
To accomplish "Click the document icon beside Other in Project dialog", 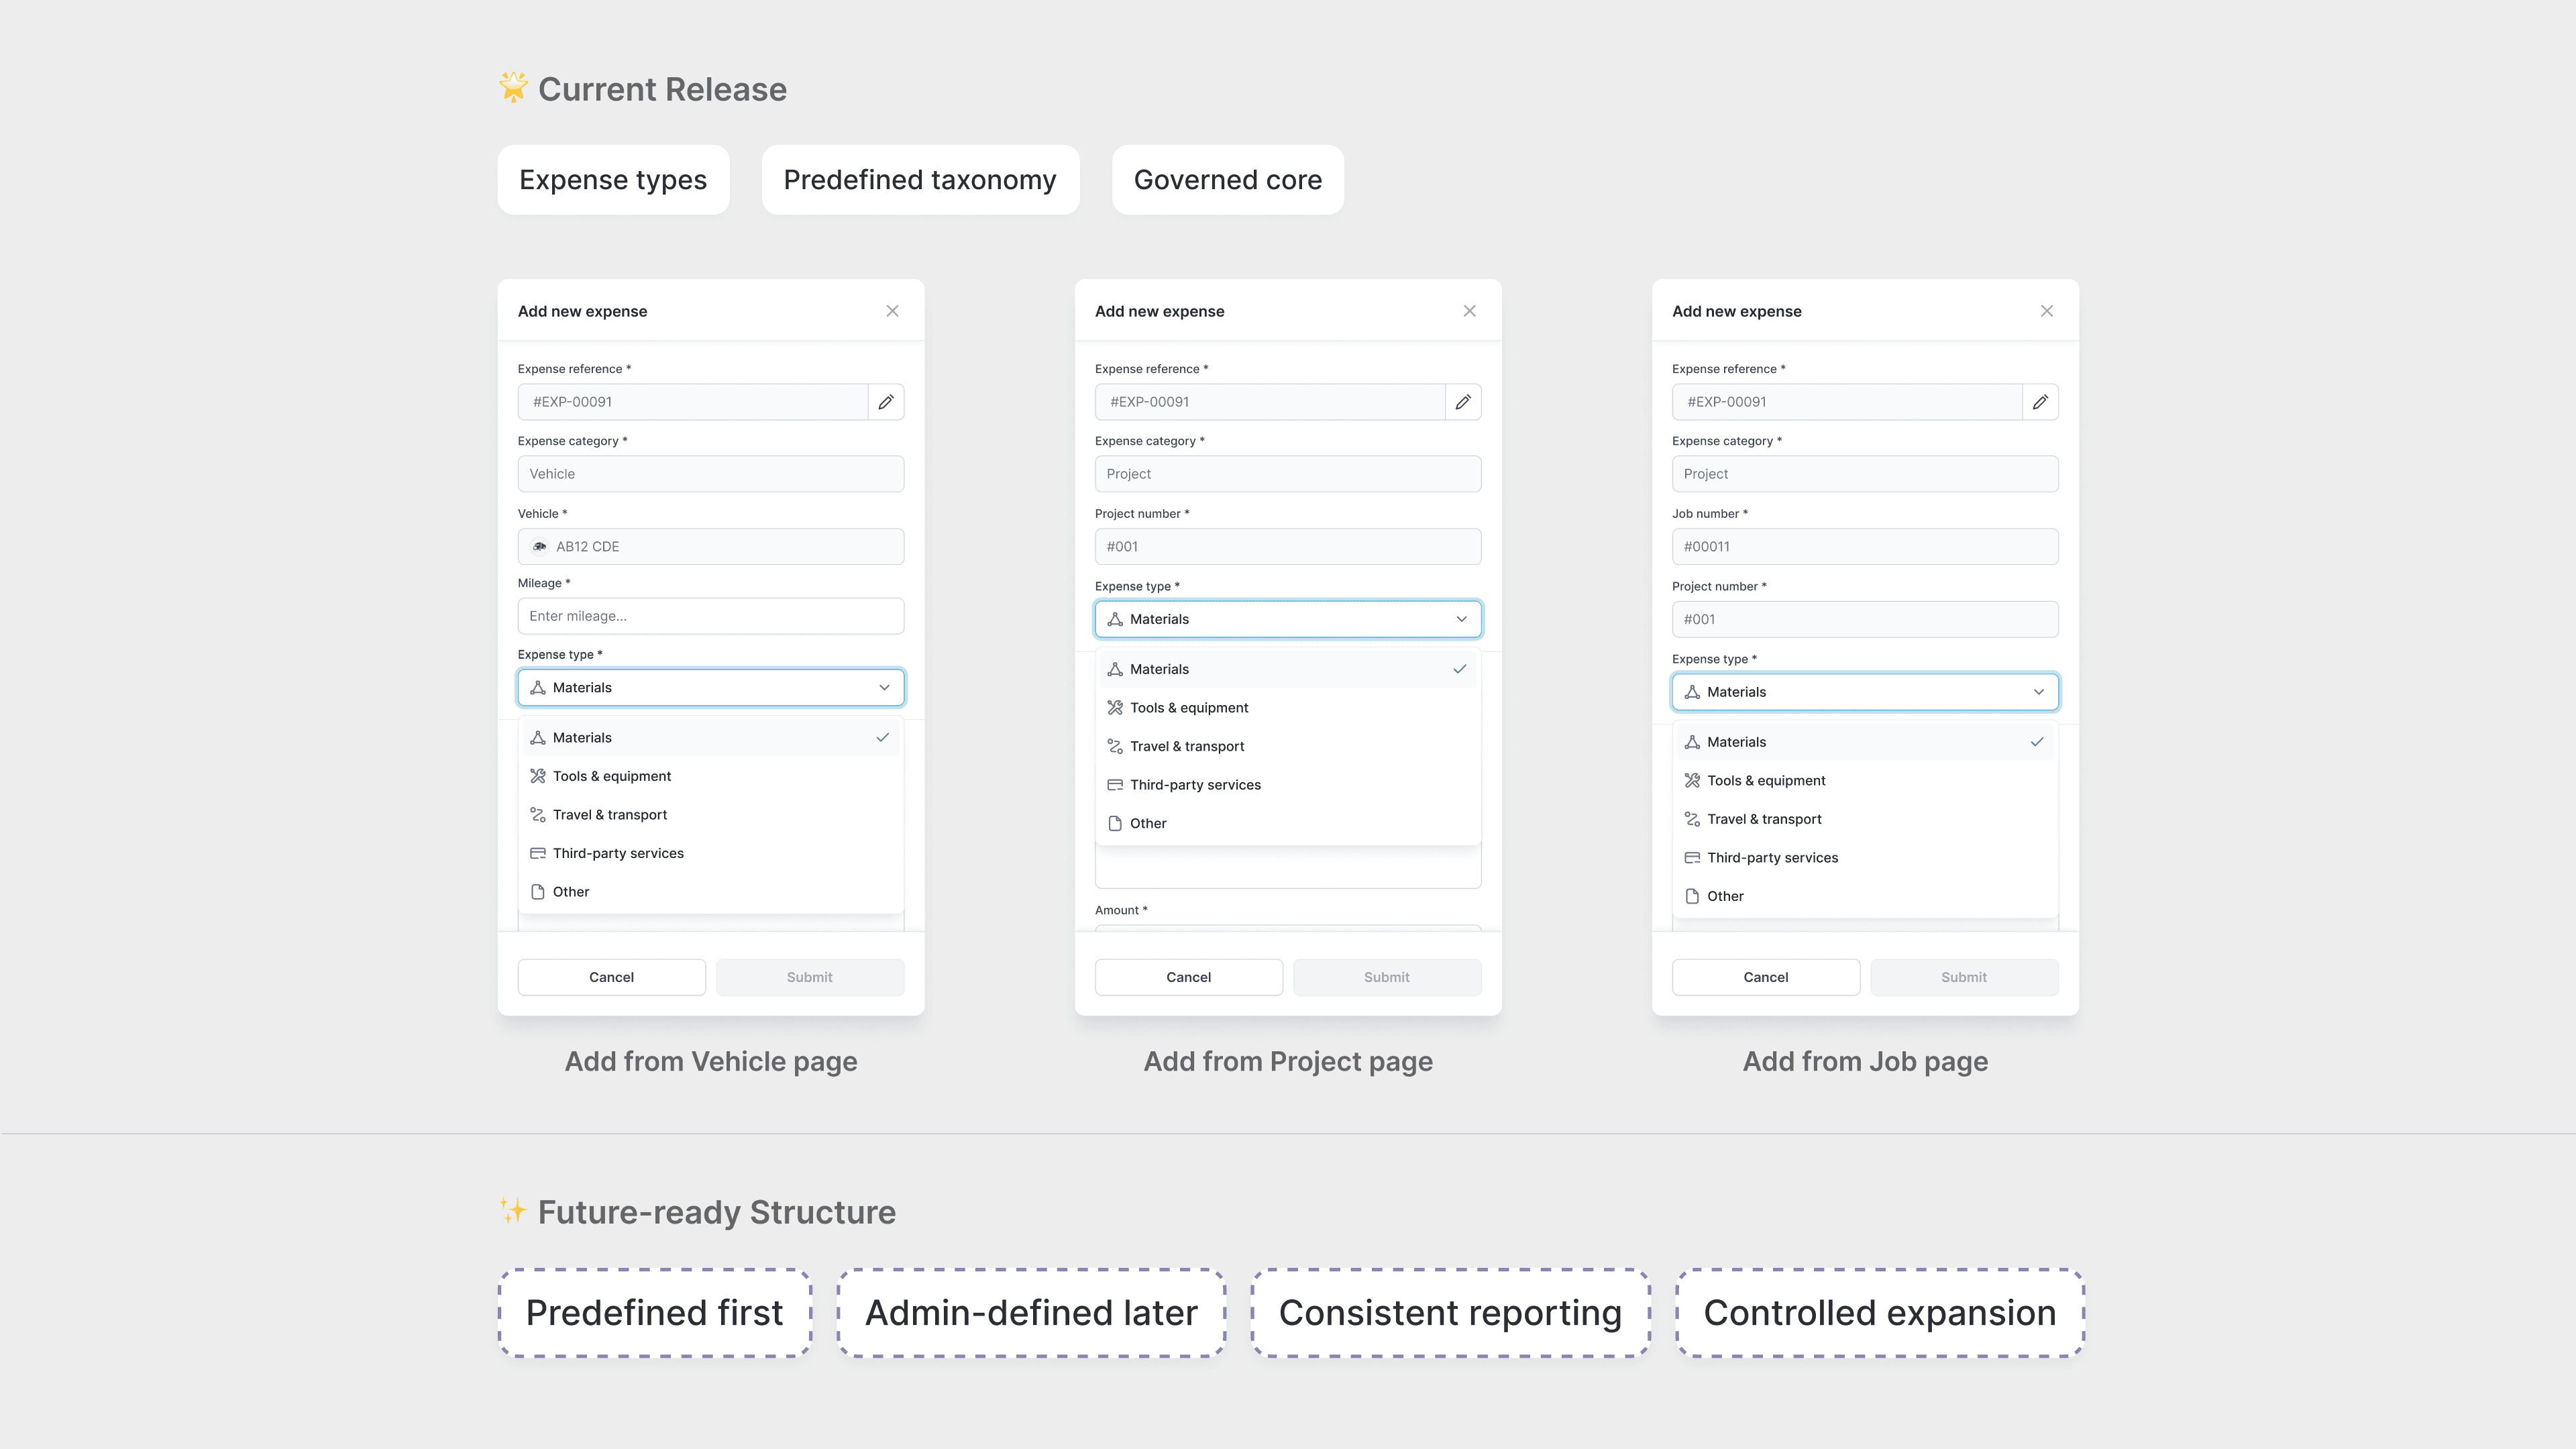I will pyautogui.click(x=1115, y=824).
